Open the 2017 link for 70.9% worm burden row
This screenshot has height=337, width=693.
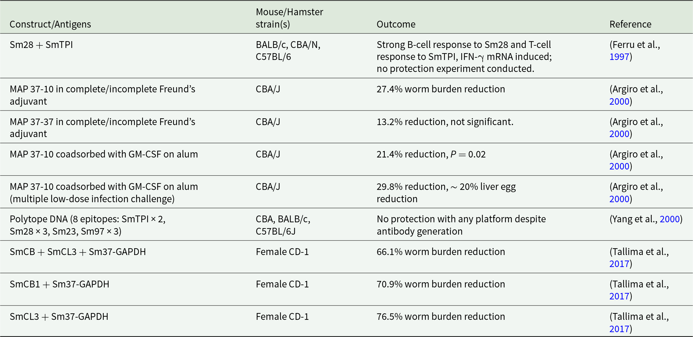pos(619,296)
